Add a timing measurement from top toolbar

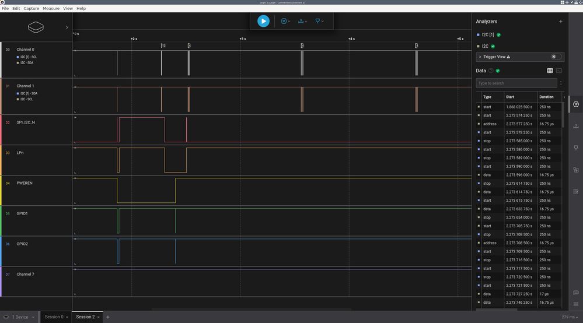coord(302,21)
